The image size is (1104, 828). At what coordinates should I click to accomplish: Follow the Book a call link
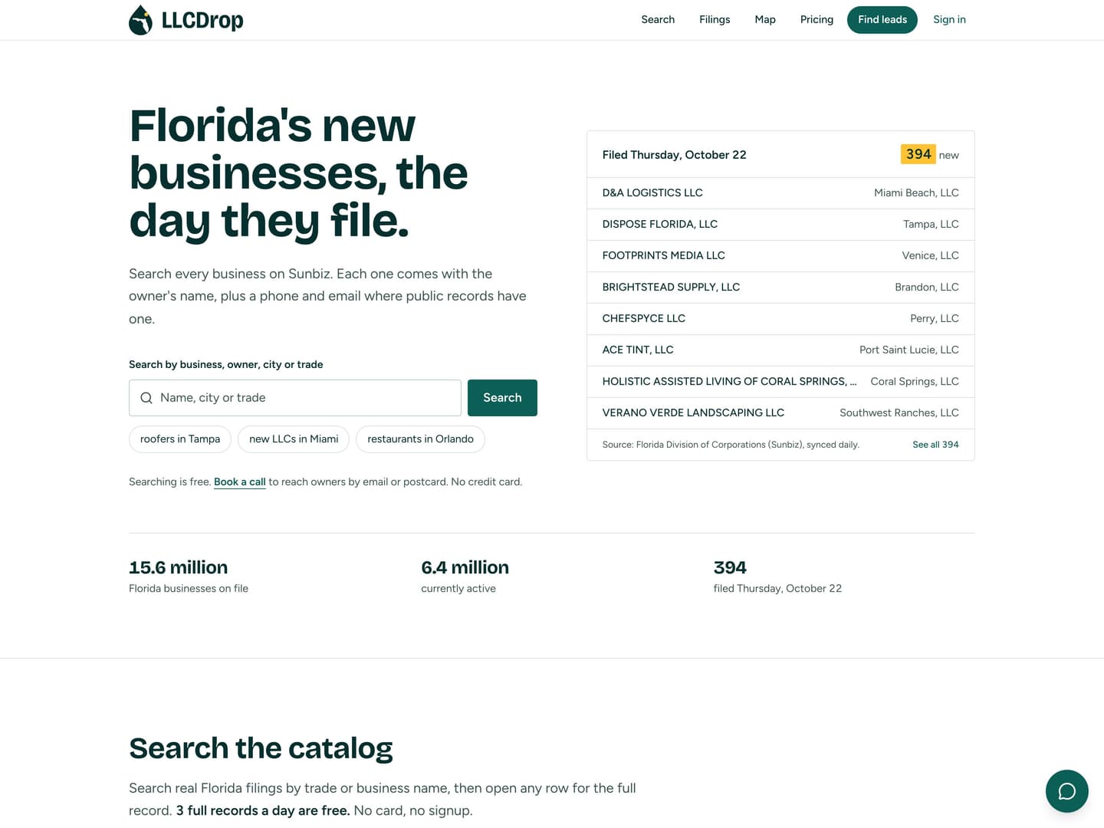coord(240,482)
